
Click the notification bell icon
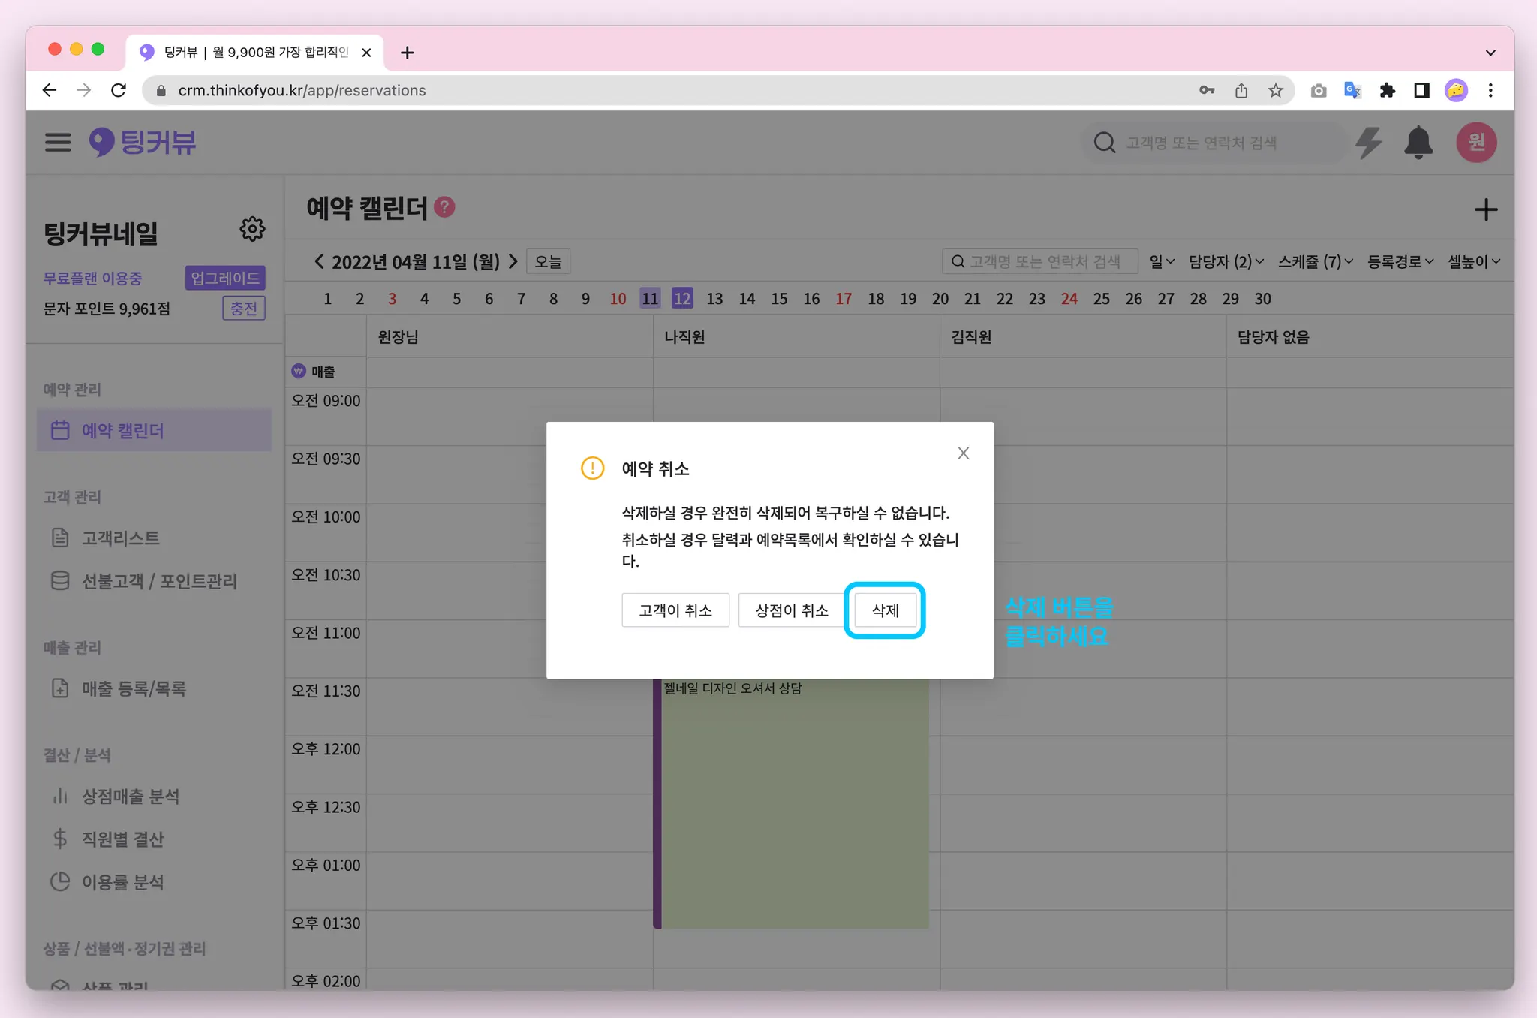(x=1418, y=142)
